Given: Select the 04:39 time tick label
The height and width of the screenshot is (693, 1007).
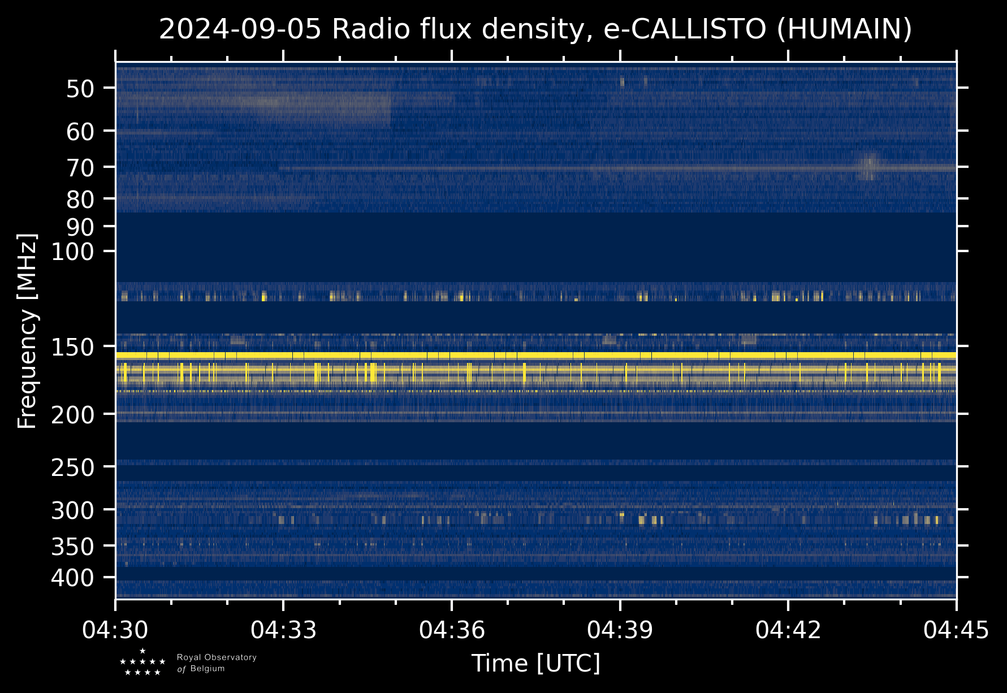Looking at the screenshot, I should (x=620, y=630).
